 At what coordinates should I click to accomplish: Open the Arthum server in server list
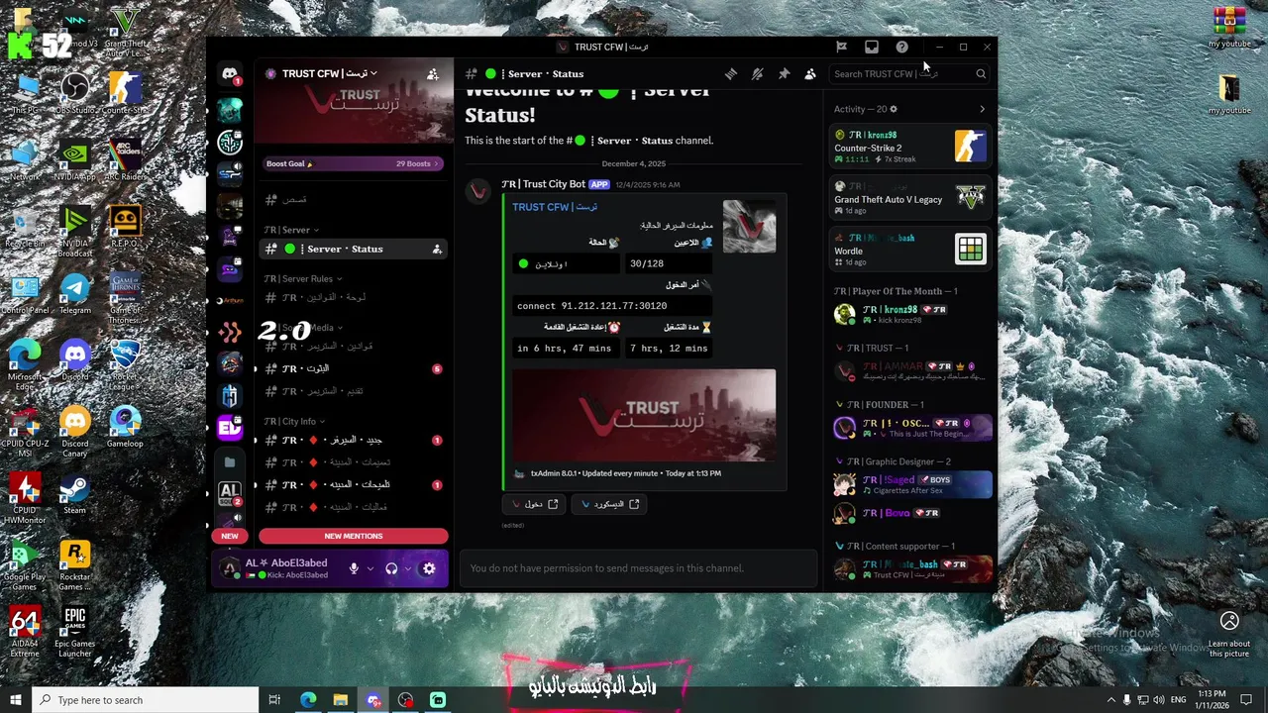pos(230,300)
